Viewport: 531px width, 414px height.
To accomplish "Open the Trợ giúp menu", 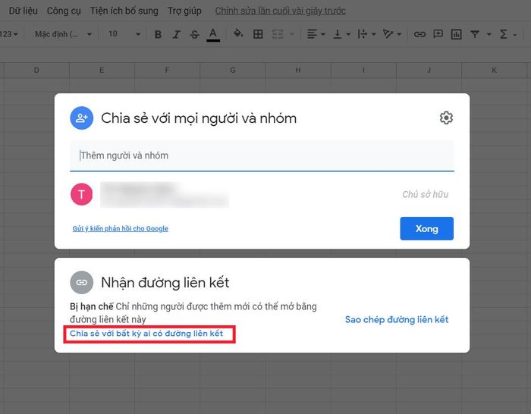I will [184, 11].
